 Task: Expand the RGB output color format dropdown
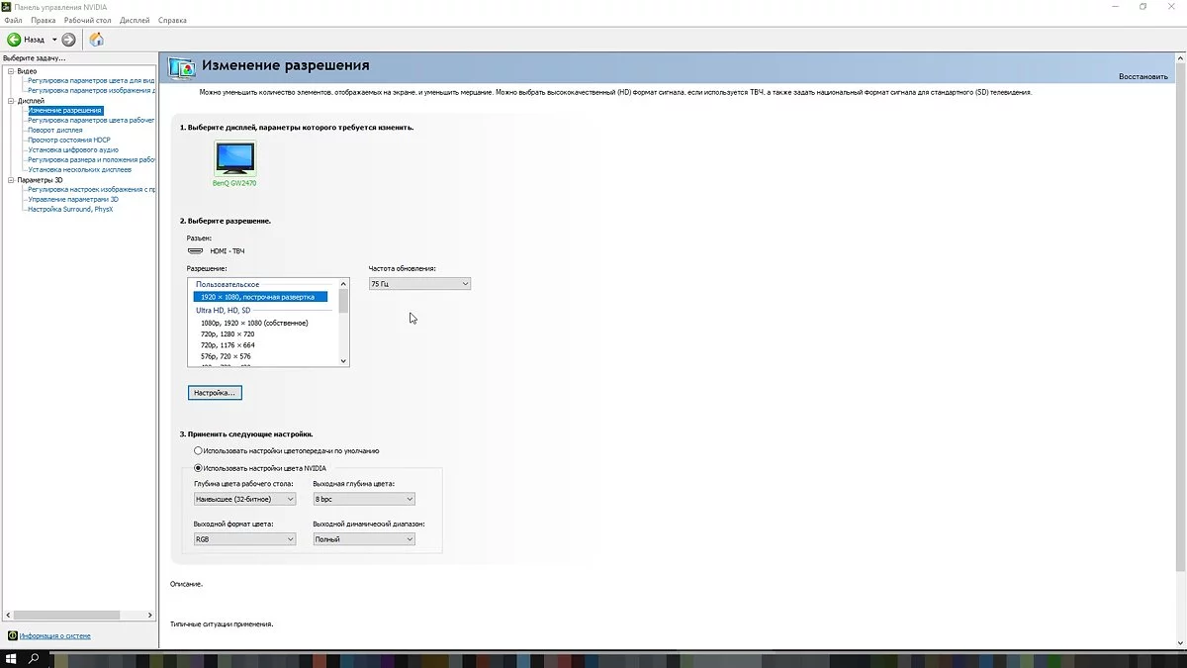pos(244,539)
